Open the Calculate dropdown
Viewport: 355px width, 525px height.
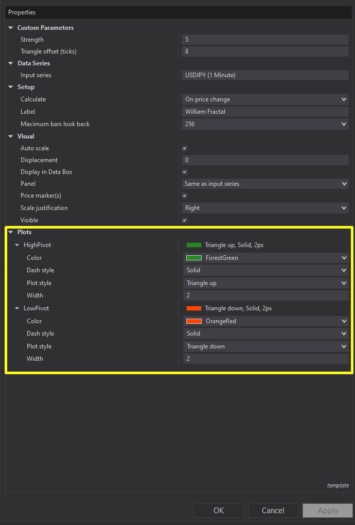[265, 99]
